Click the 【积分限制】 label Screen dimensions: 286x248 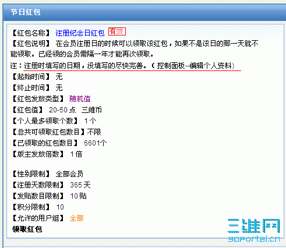tap(31, 207)
